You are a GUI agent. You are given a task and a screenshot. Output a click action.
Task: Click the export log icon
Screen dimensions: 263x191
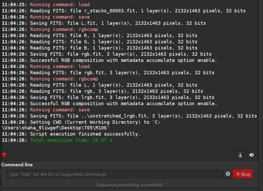(240, 155)
